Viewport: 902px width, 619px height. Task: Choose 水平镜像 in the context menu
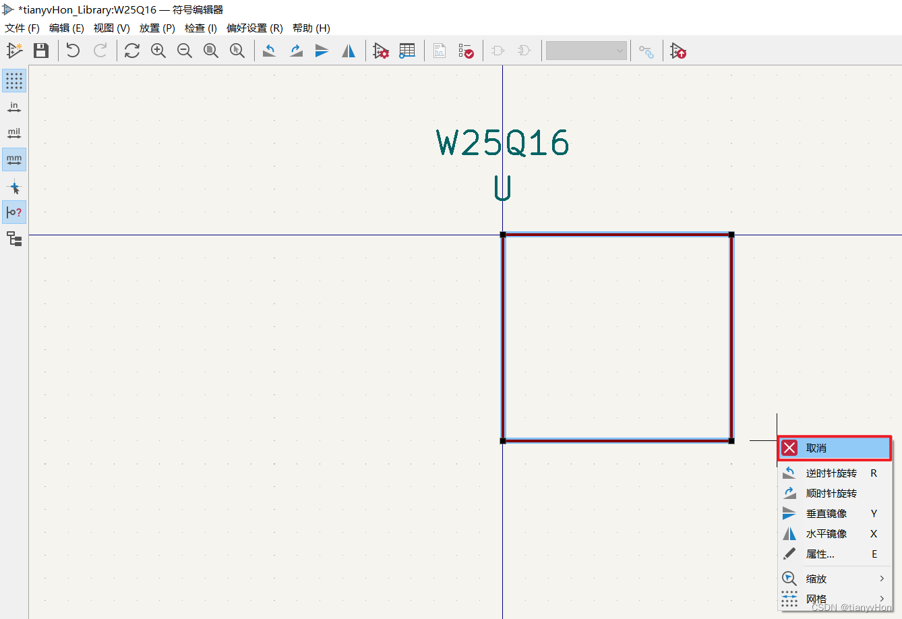click(835, 533)
